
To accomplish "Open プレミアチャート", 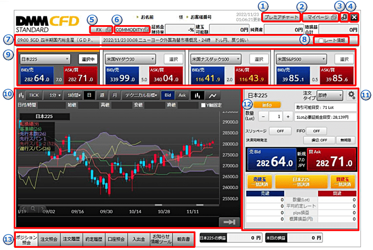I will click(281, 18).
